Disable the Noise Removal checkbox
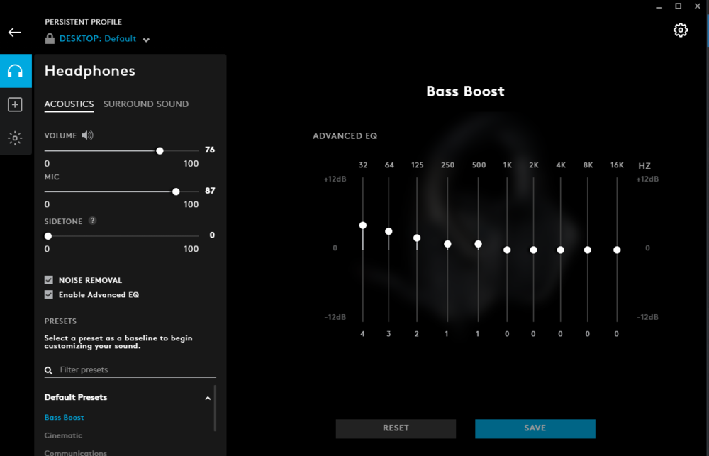 pos(49,280)
